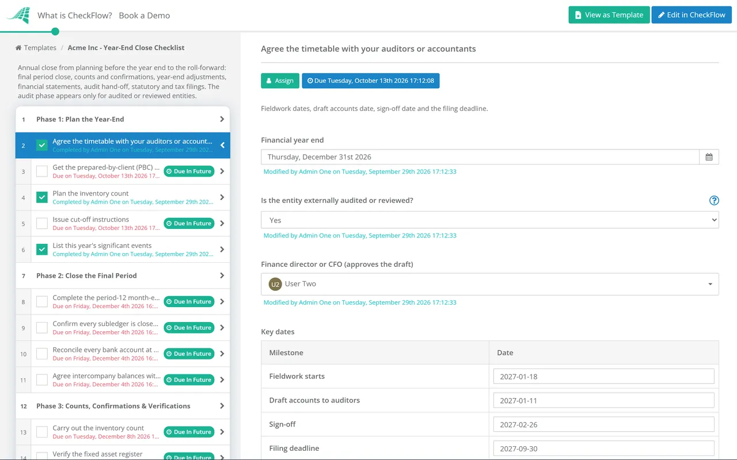Click the Fieldwork starts date field

click(604, 377)
